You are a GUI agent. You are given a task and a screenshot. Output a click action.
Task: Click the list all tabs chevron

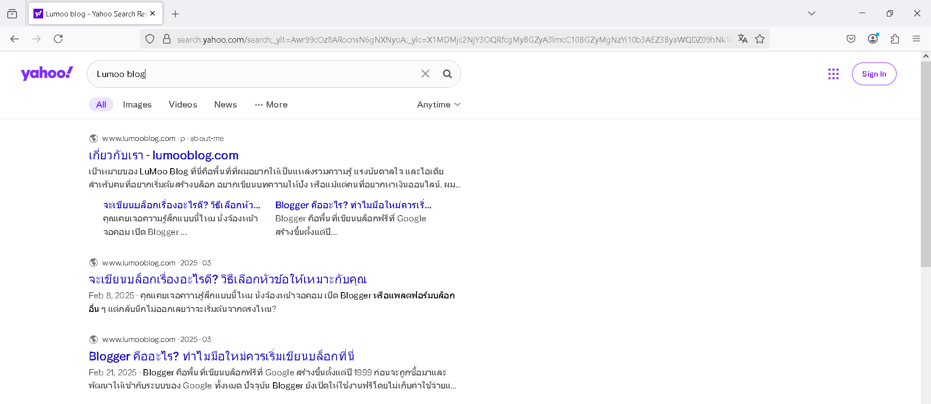coord(812,14)
